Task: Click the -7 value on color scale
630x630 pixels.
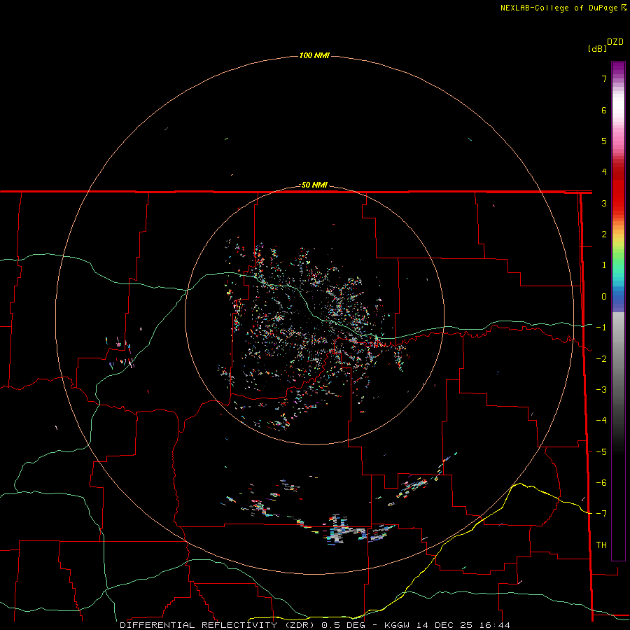Action: [601, 514]
